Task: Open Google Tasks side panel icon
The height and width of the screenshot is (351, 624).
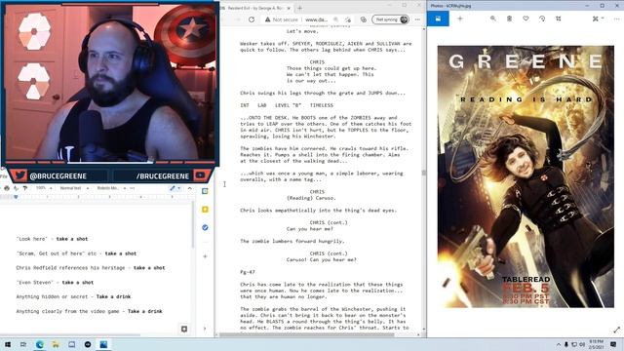Action: pyautogui.click(x=205, y=227)
